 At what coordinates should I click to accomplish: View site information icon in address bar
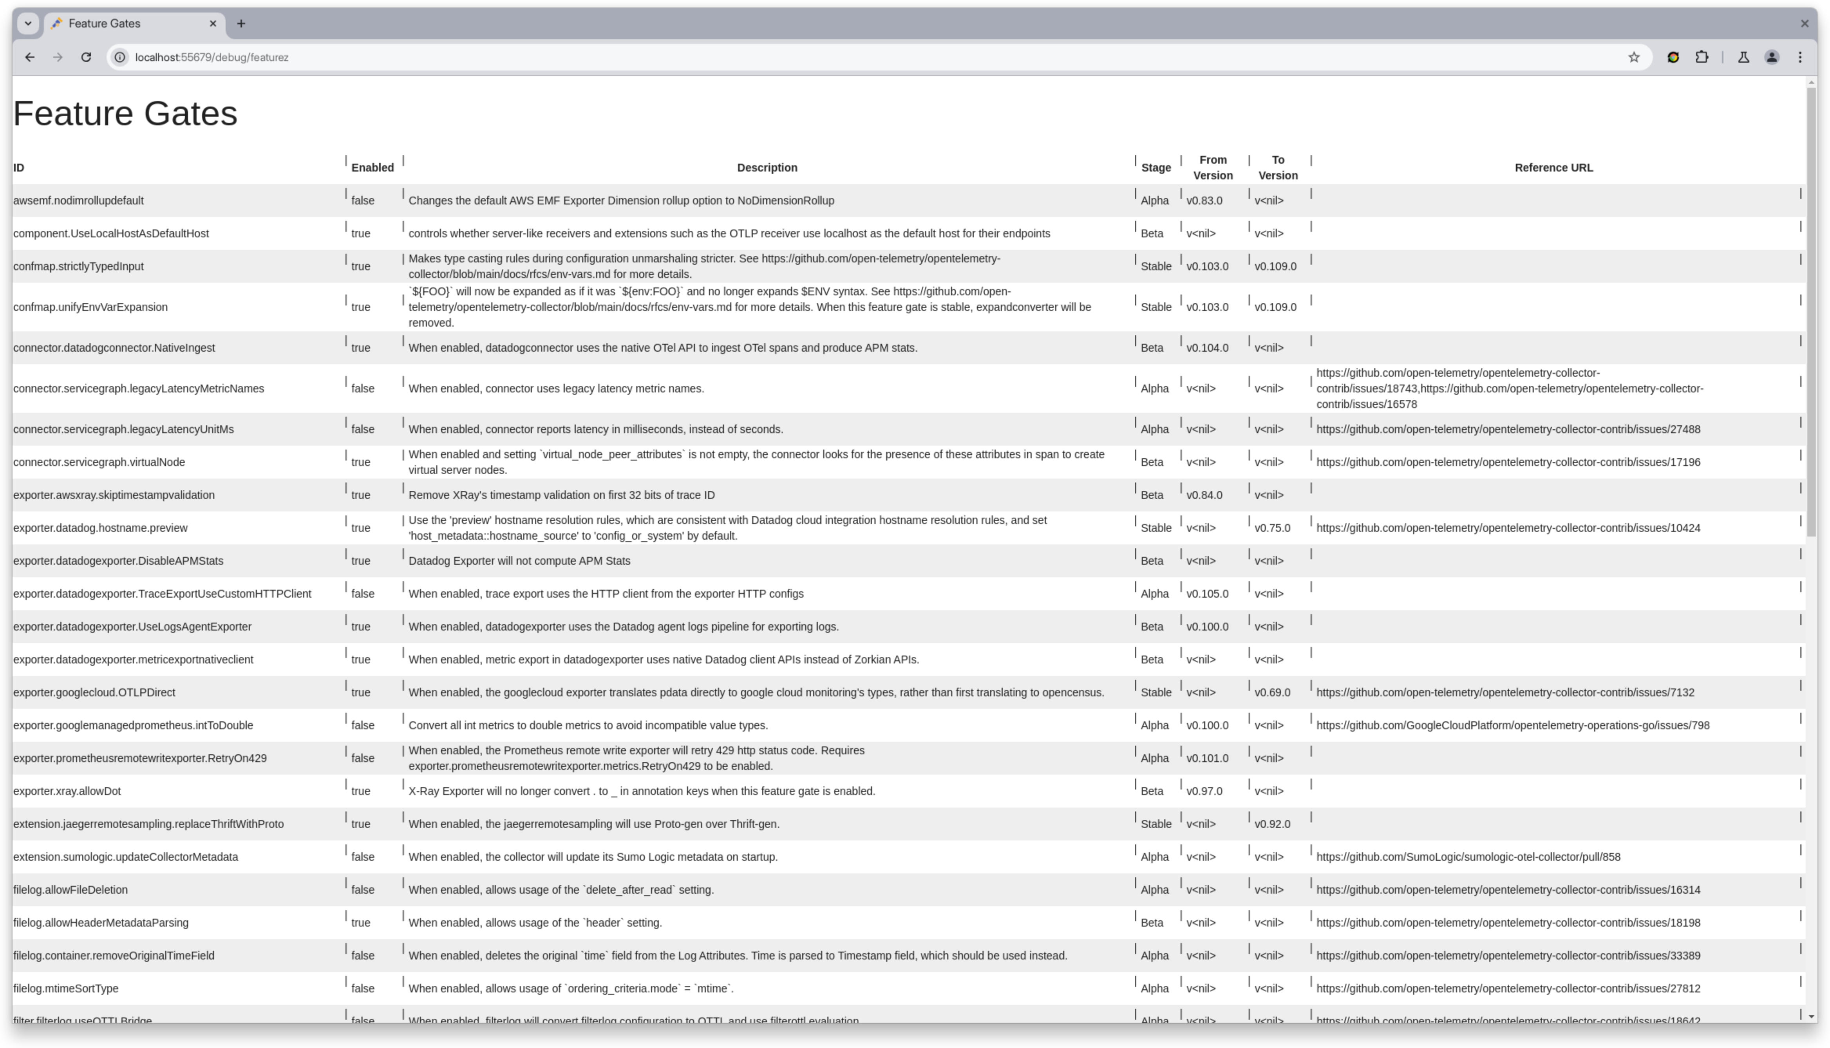click(120, 58)
